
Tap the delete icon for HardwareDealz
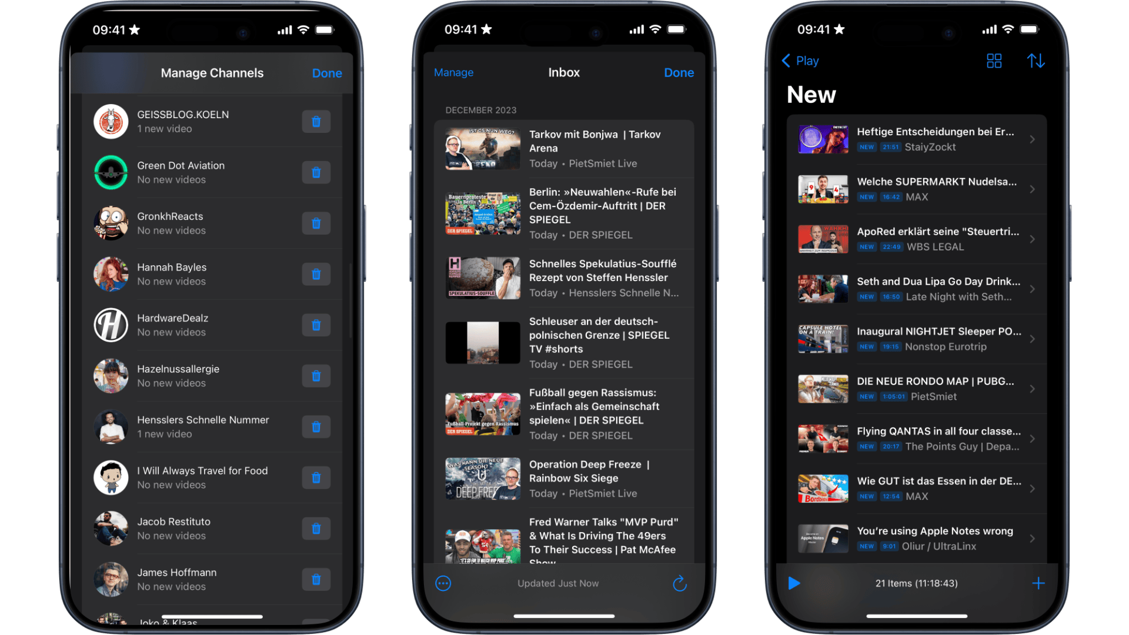317,324
